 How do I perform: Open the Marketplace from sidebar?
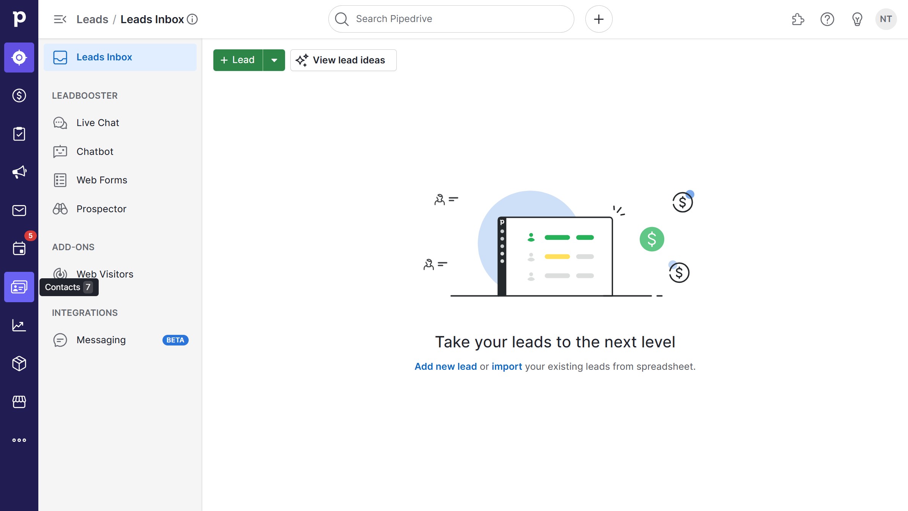(x=19, y=402)
